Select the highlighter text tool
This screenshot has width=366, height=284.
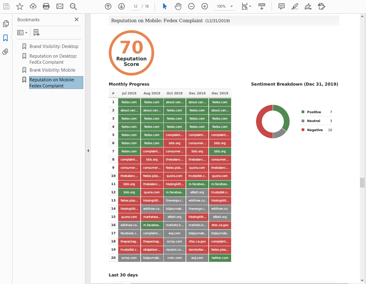[295, 6]
